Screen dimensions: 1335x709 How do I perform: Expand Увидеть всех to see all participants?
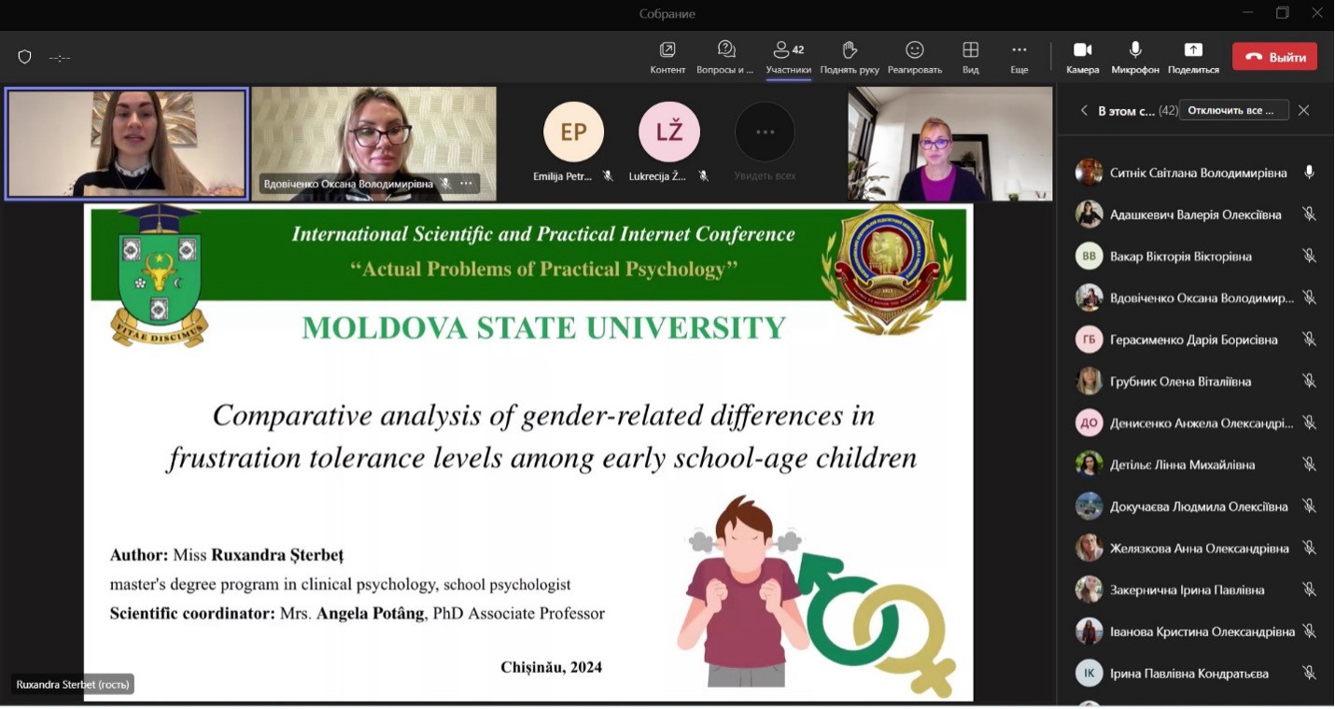765,132
